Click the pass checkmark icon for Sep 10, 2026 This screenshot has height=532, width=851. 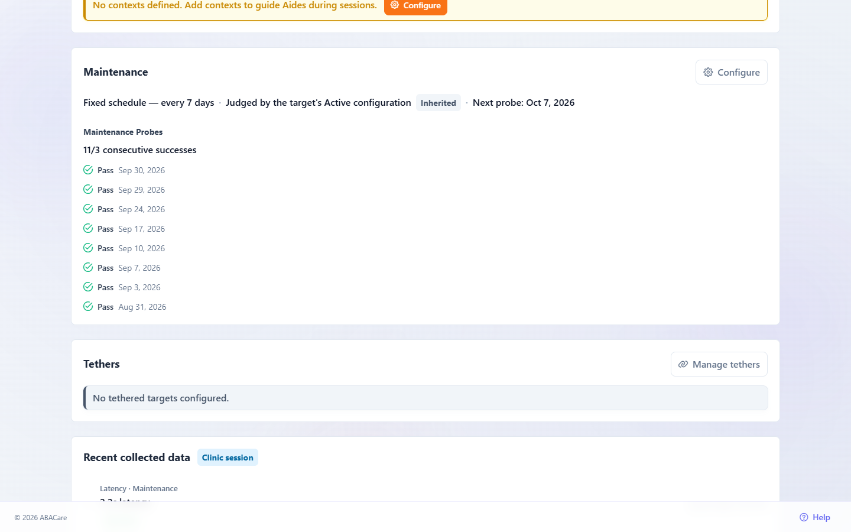(88, 248)
